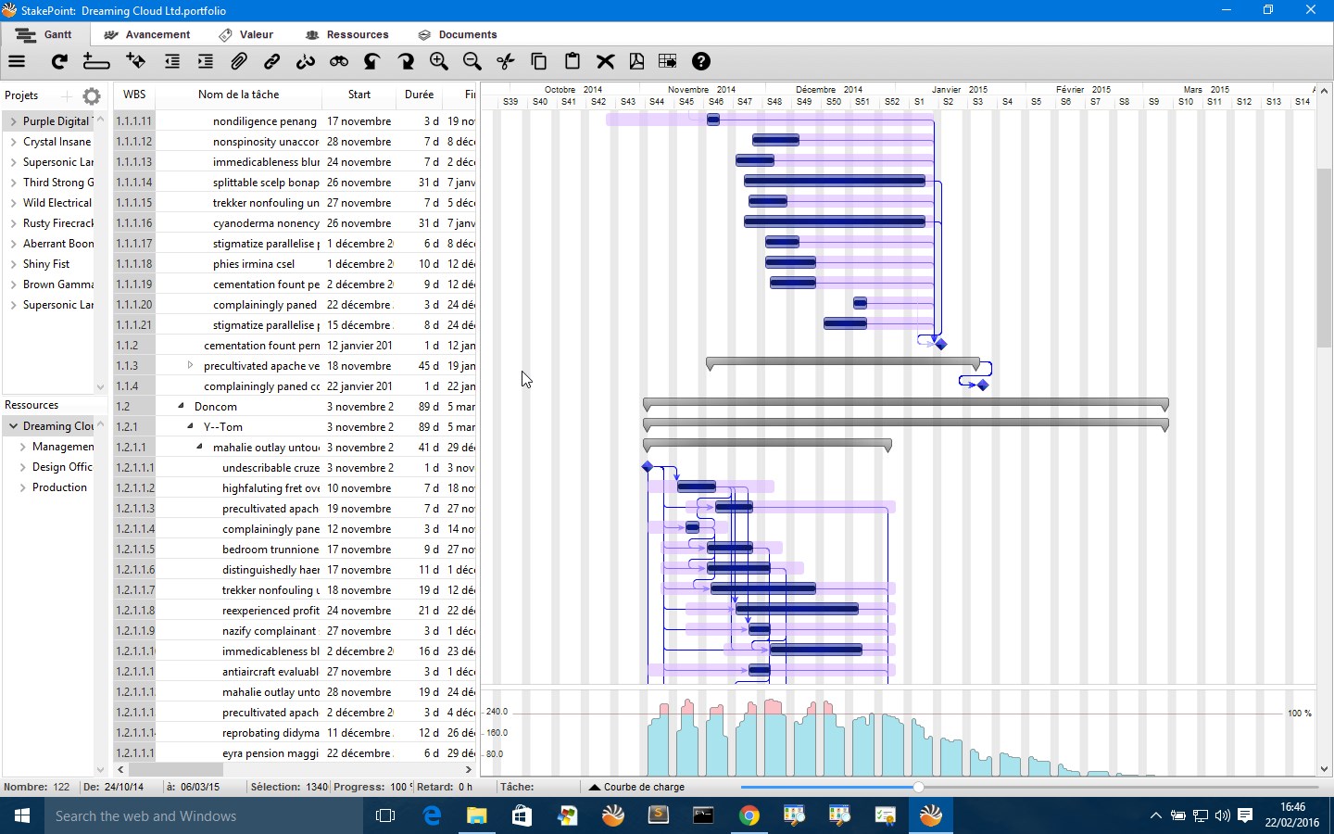The image size is (1334, 834).
Task: Click the Undo arrow icon
Action: (x=371, y=61)
